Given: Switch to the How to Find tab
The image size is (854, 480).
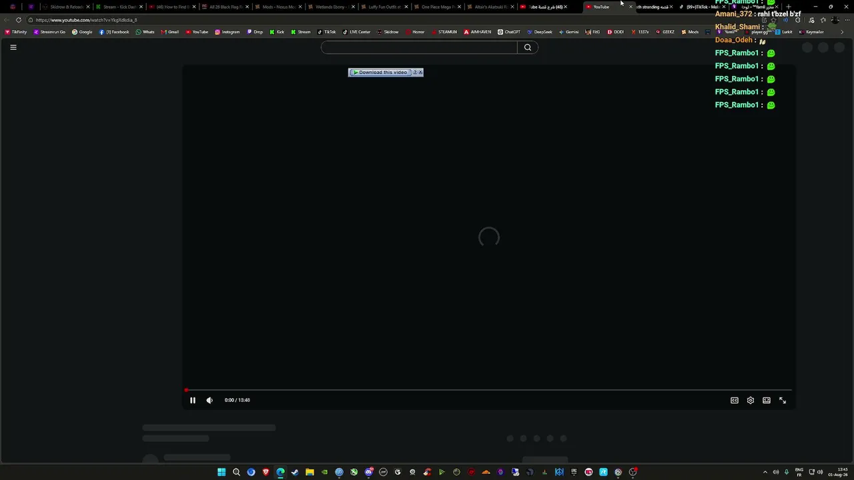Looking at the screenshot, I should pyautogui.click(x=171, y=7).
